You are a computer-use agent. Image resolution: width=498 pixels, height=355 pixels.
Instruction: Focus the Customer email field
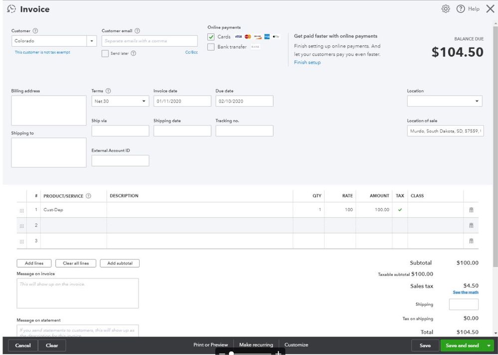(x=150, y=41)
